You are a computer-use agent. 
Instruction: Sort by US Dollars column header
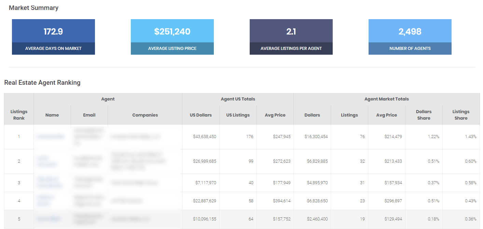[x=201, y=115]
